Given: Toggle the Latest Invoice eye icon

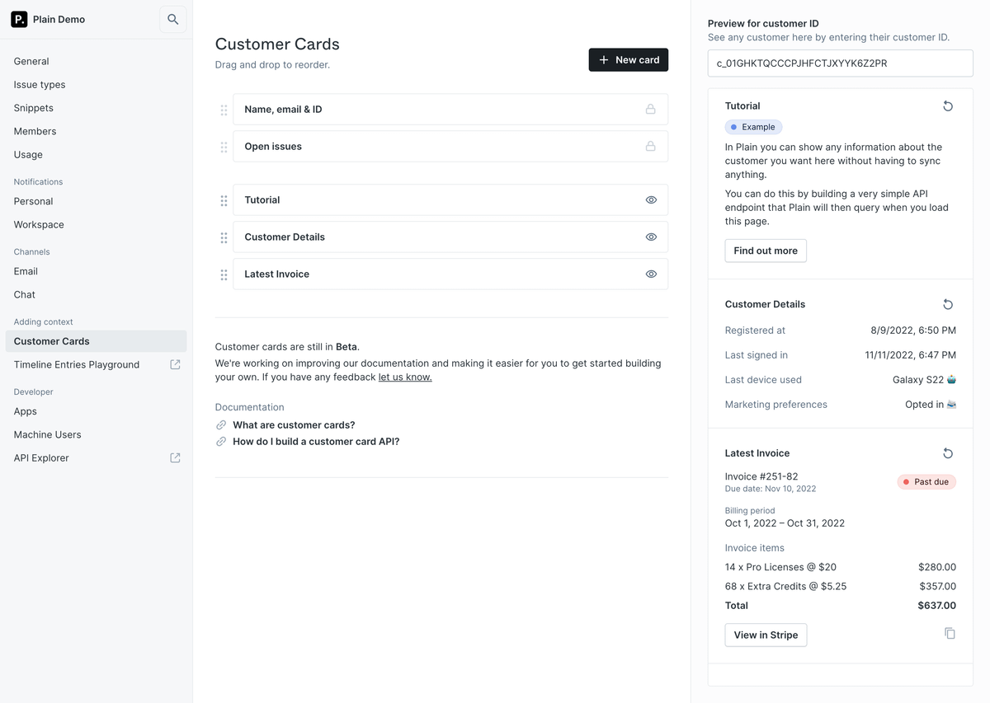Looking at the screenshot, I should (651, 274).
